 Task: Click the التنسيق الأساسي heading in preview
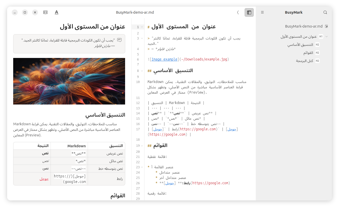pos(105,115)
